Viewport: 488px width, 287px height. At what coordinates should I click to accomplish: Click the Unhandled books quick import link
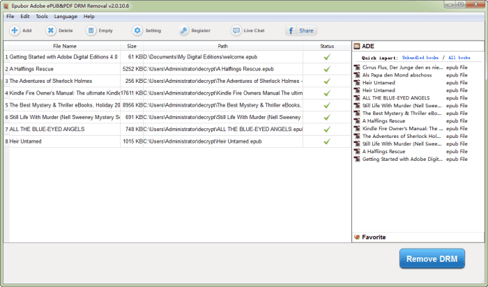pyautogui.click(x=420, y=58)
